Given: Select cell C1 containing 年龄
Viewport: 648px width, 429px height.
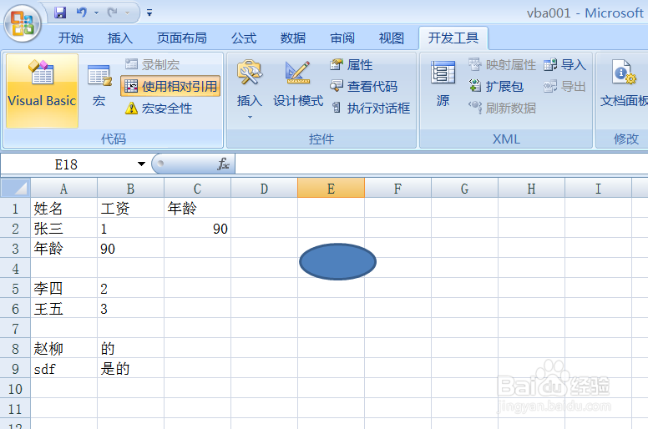Looking at the screenshot, I should tap(198, 209).
